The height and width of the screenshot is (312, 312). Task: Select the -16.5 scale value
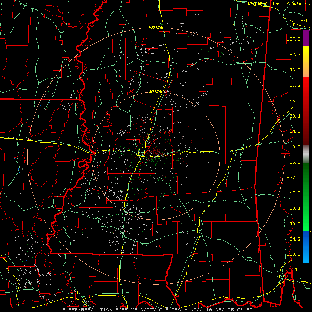coord(294,162)
